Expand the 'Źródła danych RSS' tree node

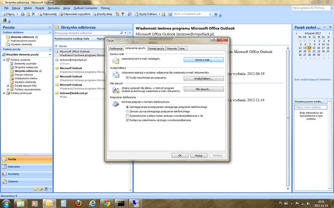point(8,86)
